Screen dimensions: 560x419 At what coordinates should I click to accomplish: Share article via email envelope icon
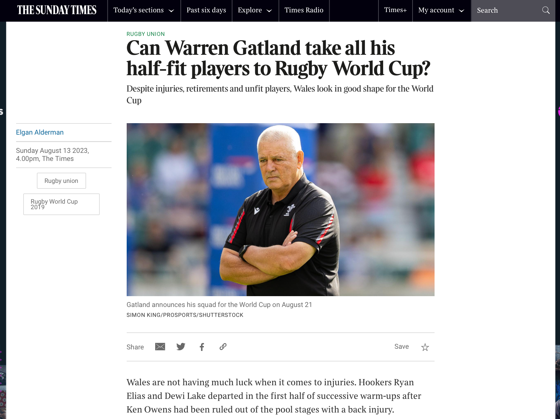pyautogui.click(x=160, y=347)
